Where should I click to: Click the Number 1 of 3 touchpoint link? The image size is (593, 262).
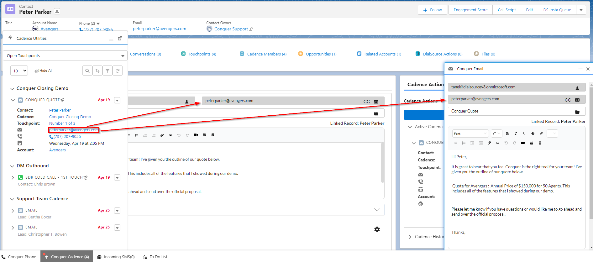pyautogui.click(x=62, y=123)
